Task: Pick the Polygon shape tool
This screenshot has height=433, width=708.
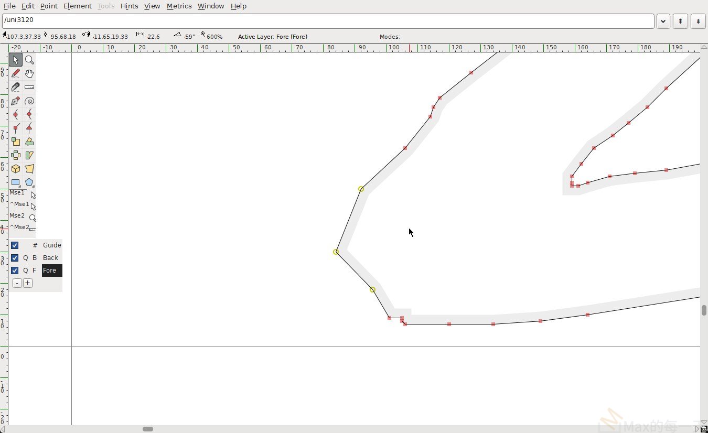Action: click(29, 182)
